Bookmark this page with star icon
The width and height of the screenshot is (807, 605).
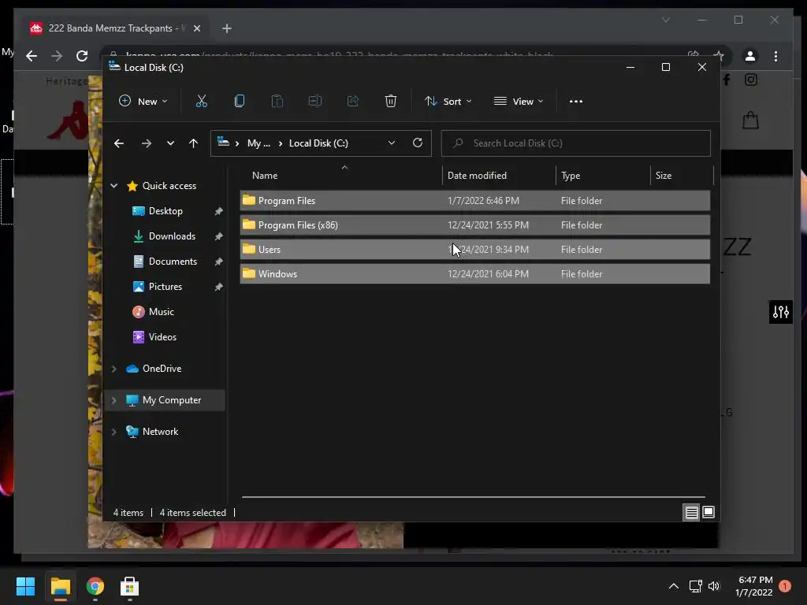[x=719, y=55]
